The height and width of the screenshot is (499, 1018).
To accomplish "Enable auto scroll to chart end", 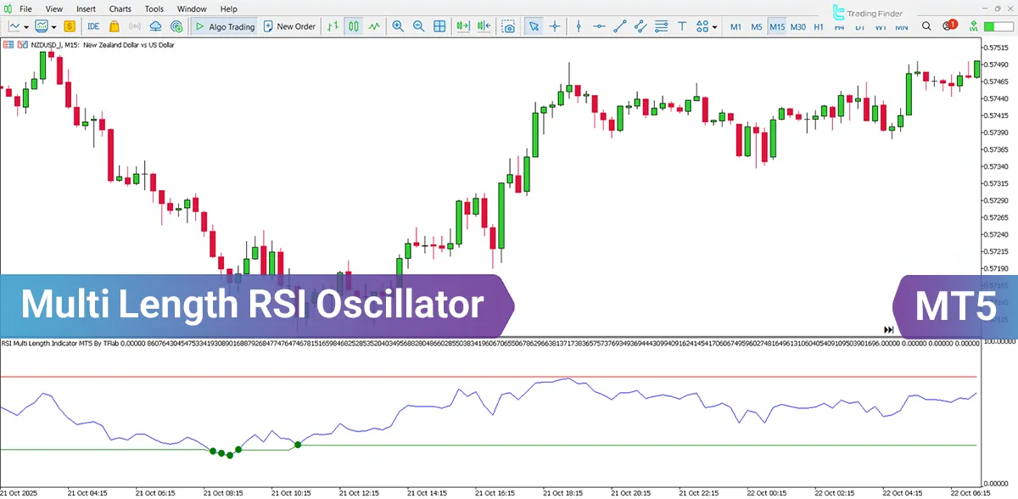I will [x=461, y=26].
